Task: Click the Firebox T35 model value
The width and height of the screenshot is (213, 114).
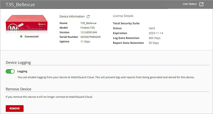Action: (87, 28)
